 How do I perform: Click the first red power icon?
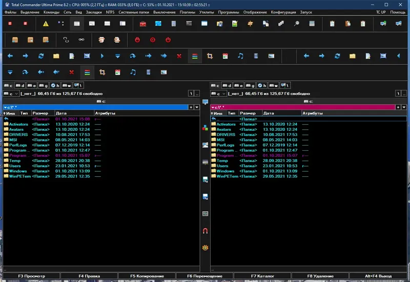pos(137,40)
